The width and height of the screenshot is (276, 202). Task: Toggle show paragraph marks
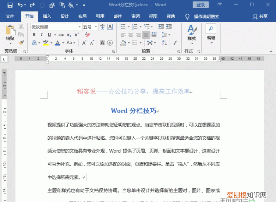(175, 43)
